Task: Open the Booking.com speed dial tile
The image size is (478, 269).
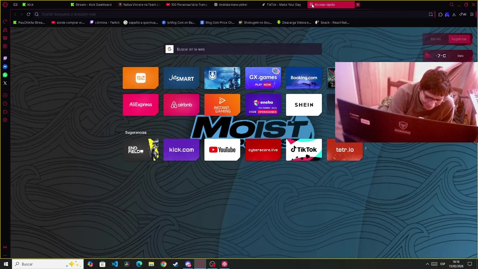Action: [304, 78]
